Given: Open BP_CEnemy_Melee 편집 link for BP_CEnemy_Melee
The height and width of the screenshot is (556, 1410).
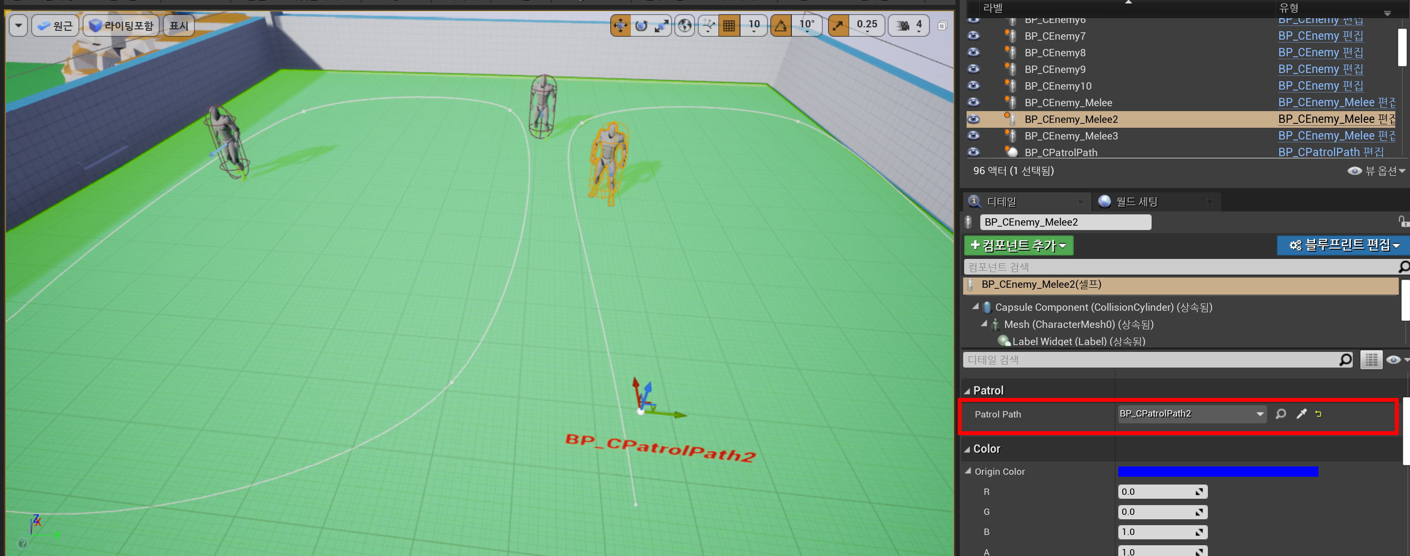Looking at the screenshot, I should (1336, 102).
